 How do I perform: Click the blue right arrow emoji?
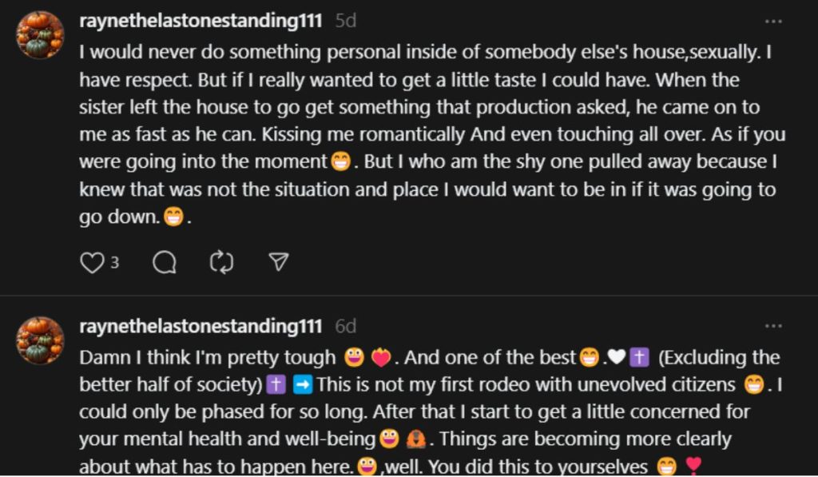pos(303,385)
